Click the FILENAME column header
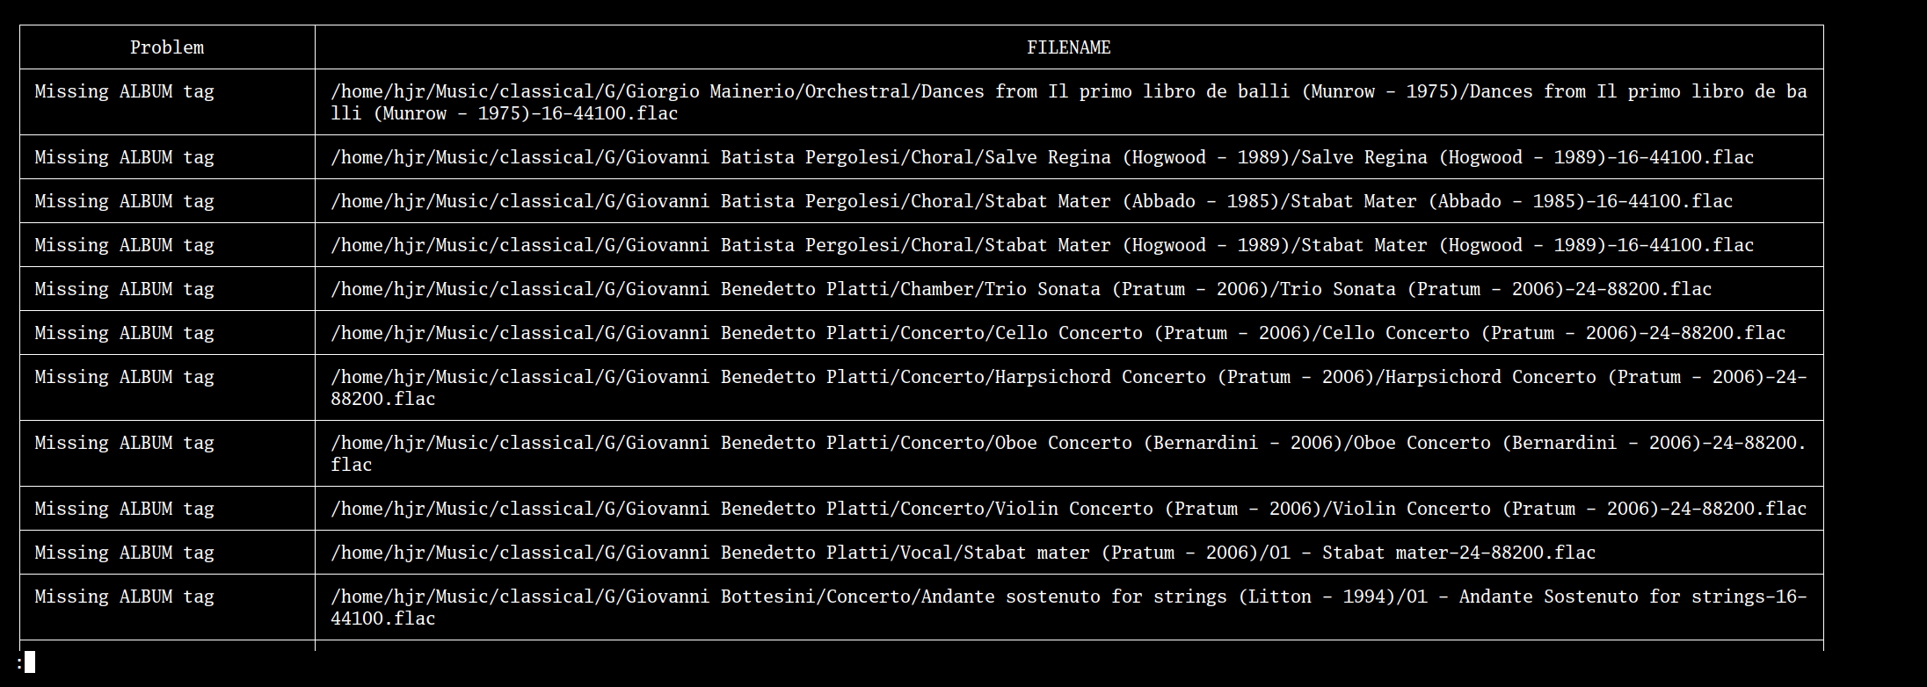The image size is (1927, 687). [1068, 47]
